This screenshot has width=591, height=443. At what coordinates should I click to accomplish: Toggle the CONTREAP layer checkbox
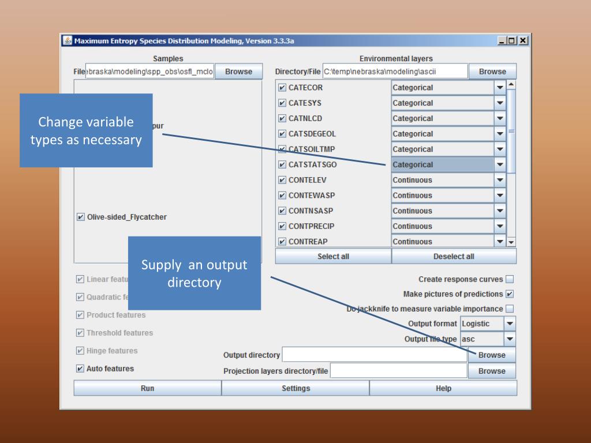coord(282,242)
